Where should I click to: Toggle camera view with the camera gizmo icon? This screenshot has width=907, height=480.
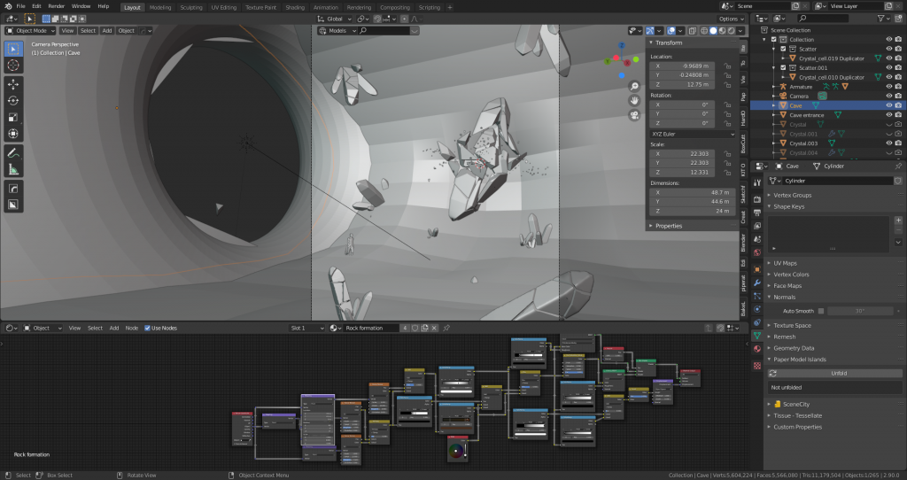pyautogui.click(x=634, y=115)
